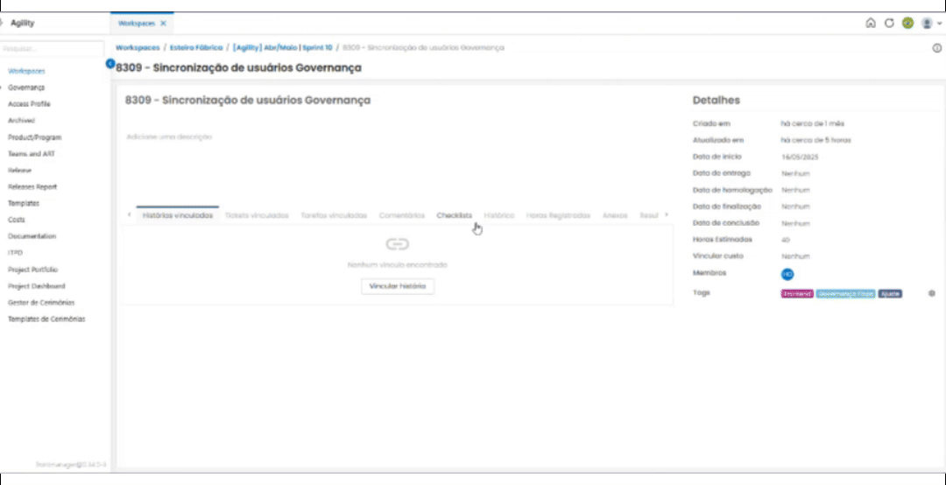Open tags settings gear icon
946x485 pixels.
(x=931, y=293)
